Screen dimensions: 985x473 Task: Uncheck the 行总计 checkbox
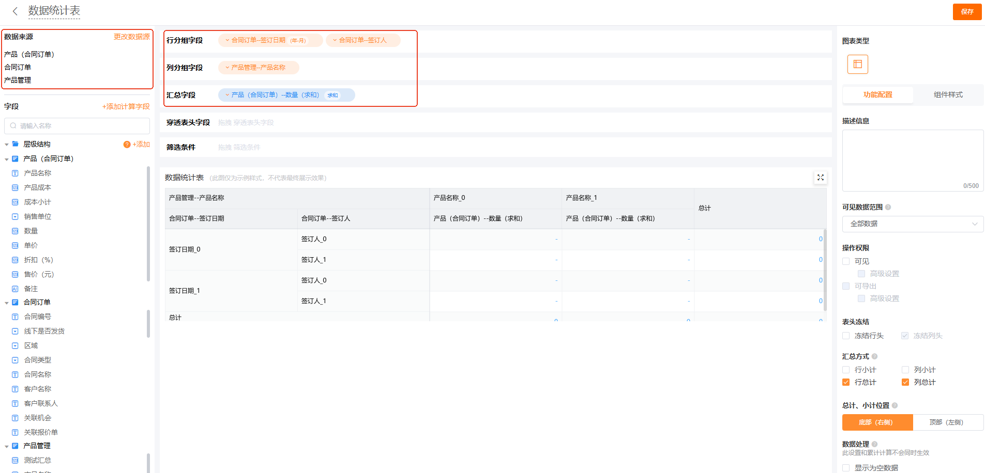coord(846,382)
